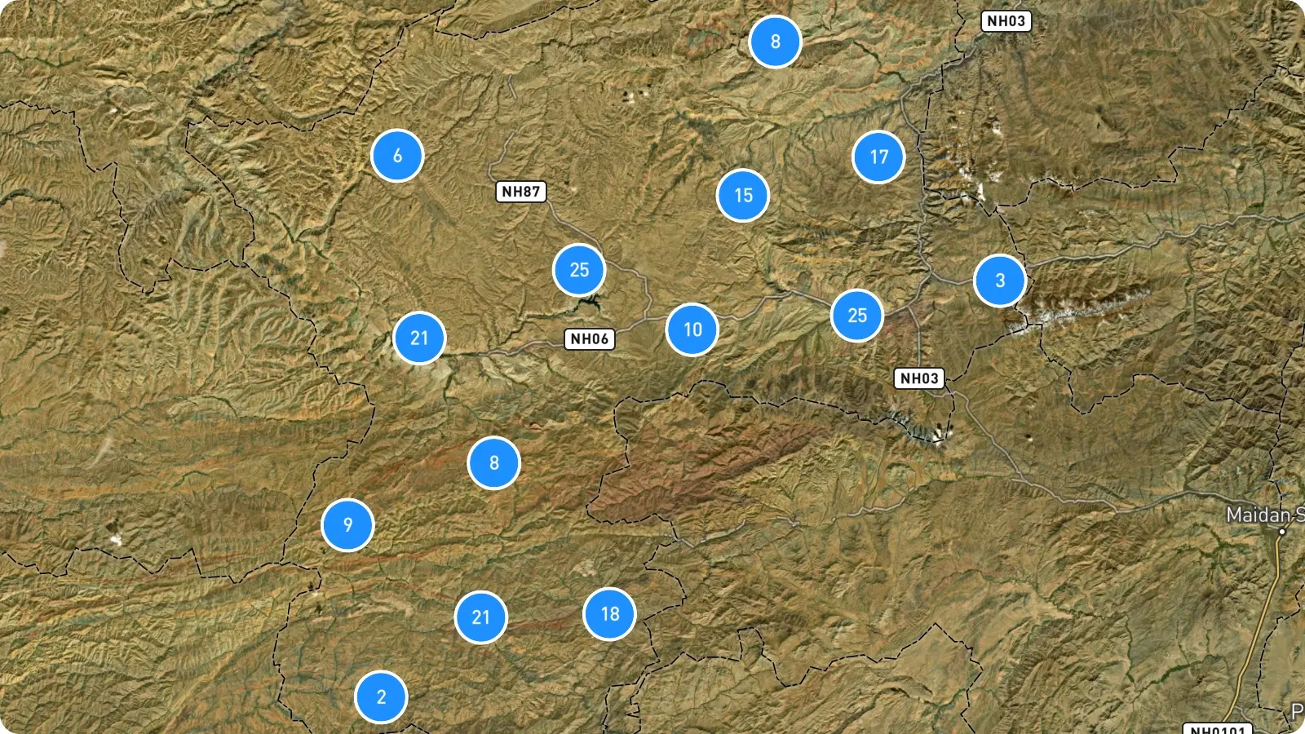Open the cluster marker showing 17
This screenshot has width=1305, height=734.
(x=878, y=157)
